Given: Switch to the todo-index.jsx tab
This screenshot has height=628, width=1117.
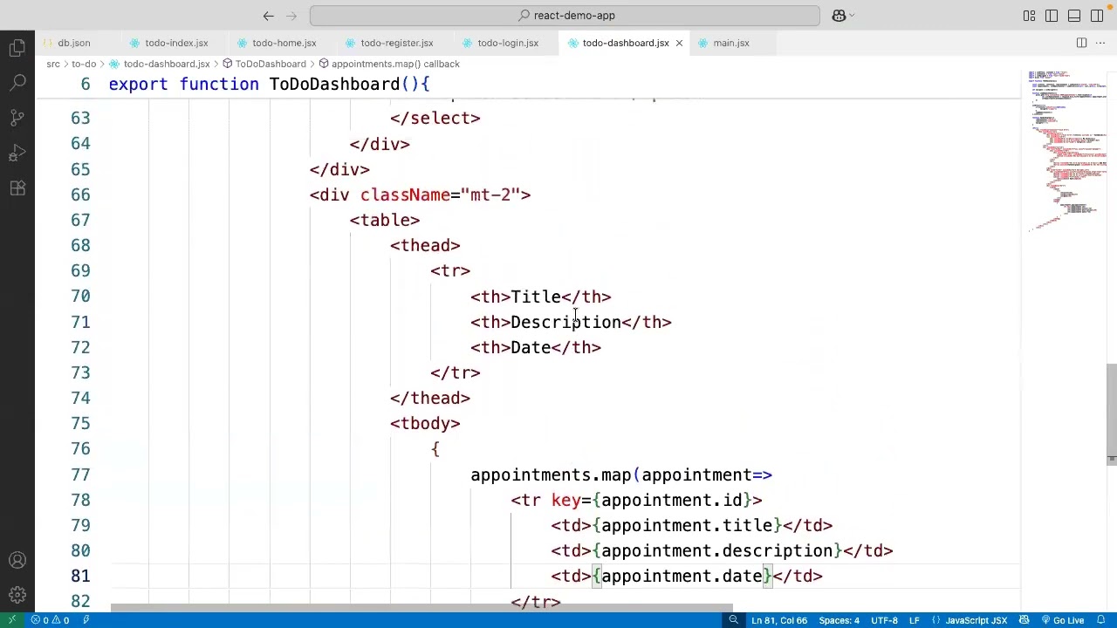Looking at the screenshot, I should coord(176,43).
